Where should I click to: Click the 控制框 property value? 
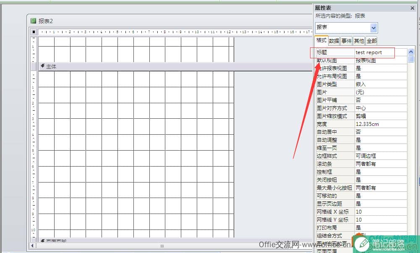point(381,172)
